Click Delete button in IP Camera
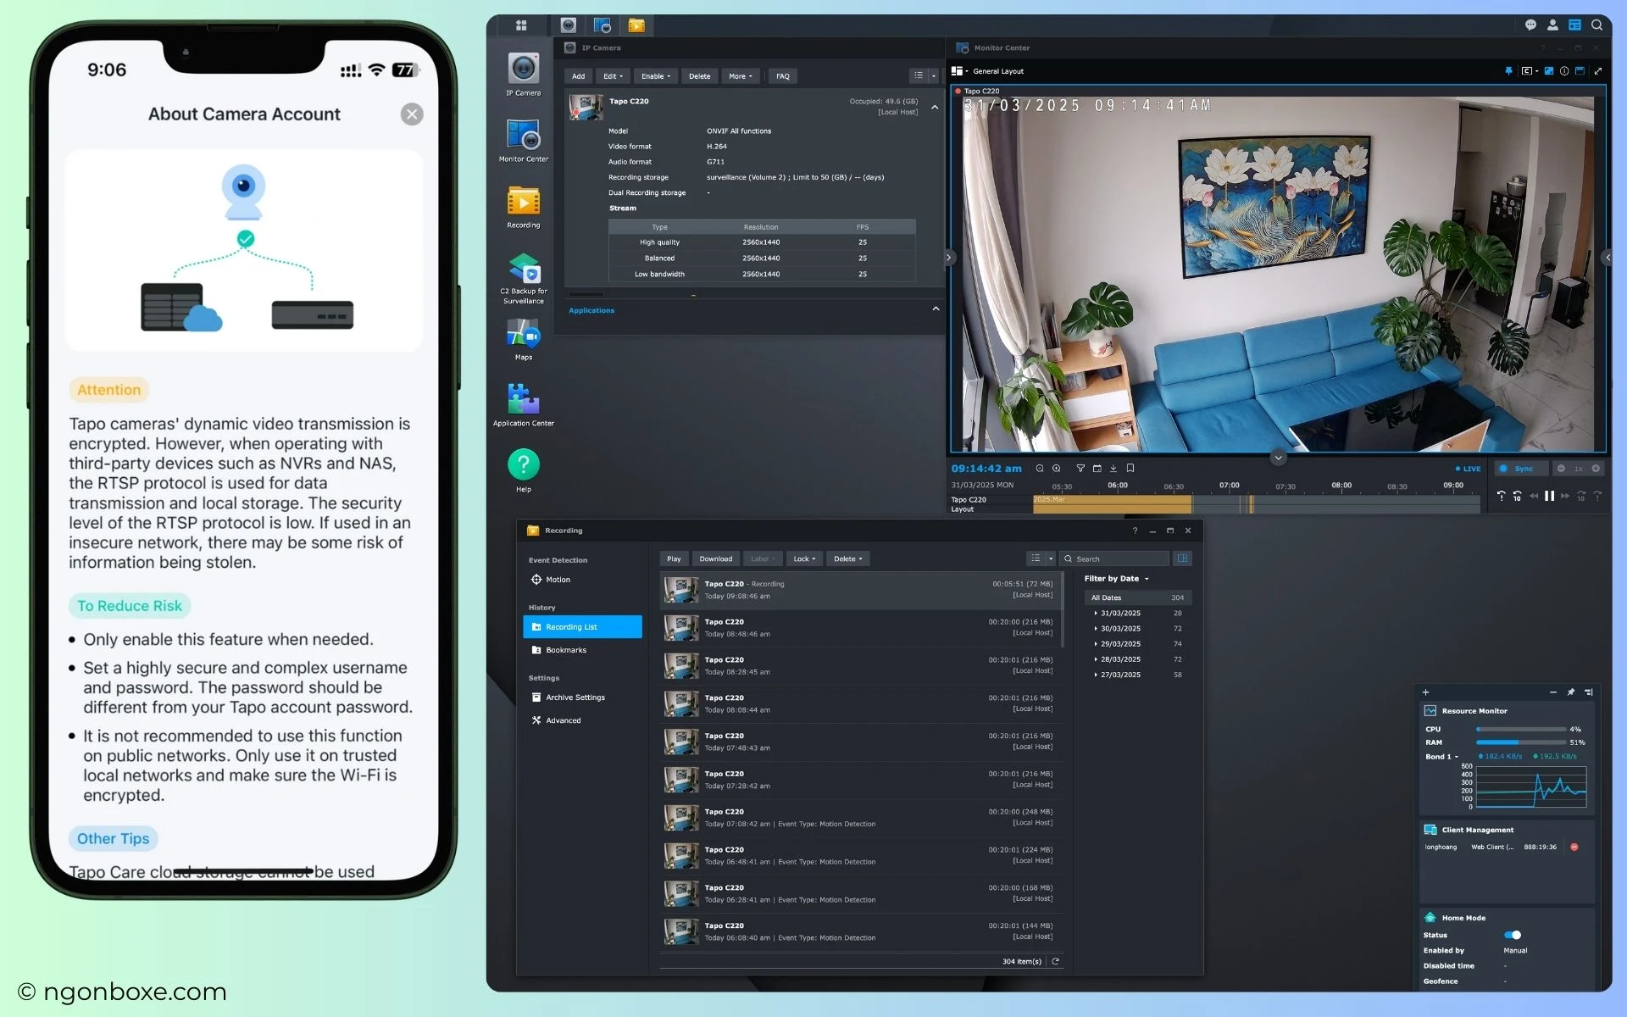The image size is (1627, 1017). [x=699, y=76]
